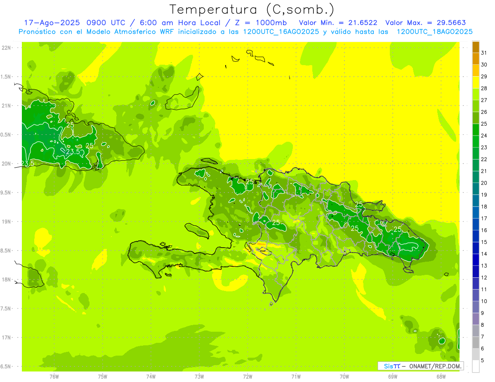Viewport: 495px width, 382px height.
Task: Click the '6:00 am Hora Local' text
Action: click(180, 23)
